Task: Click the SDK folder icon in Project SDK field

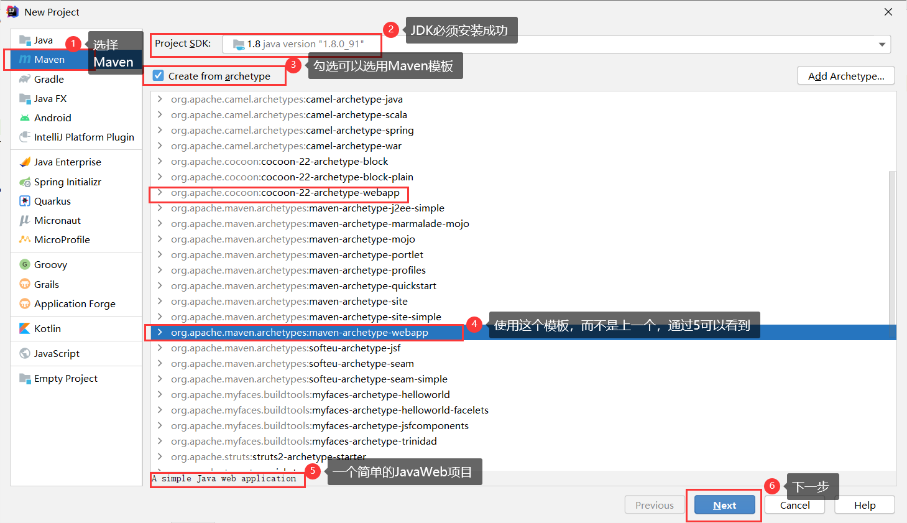Action: 239,44
